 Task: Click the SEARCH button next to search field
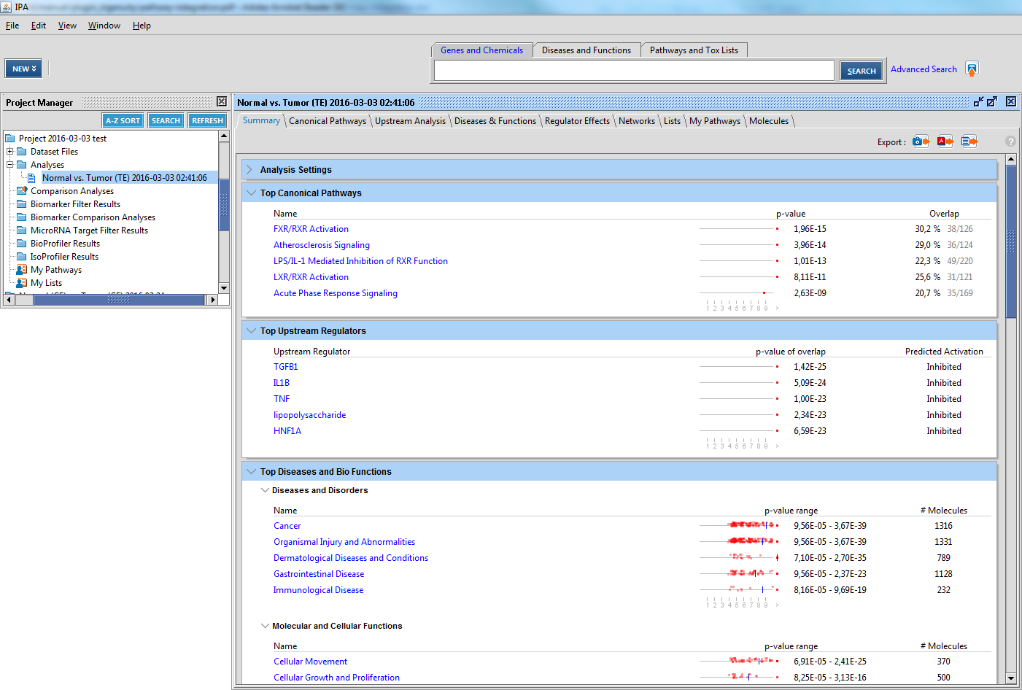pyautogui.click(x=862, y=71)
